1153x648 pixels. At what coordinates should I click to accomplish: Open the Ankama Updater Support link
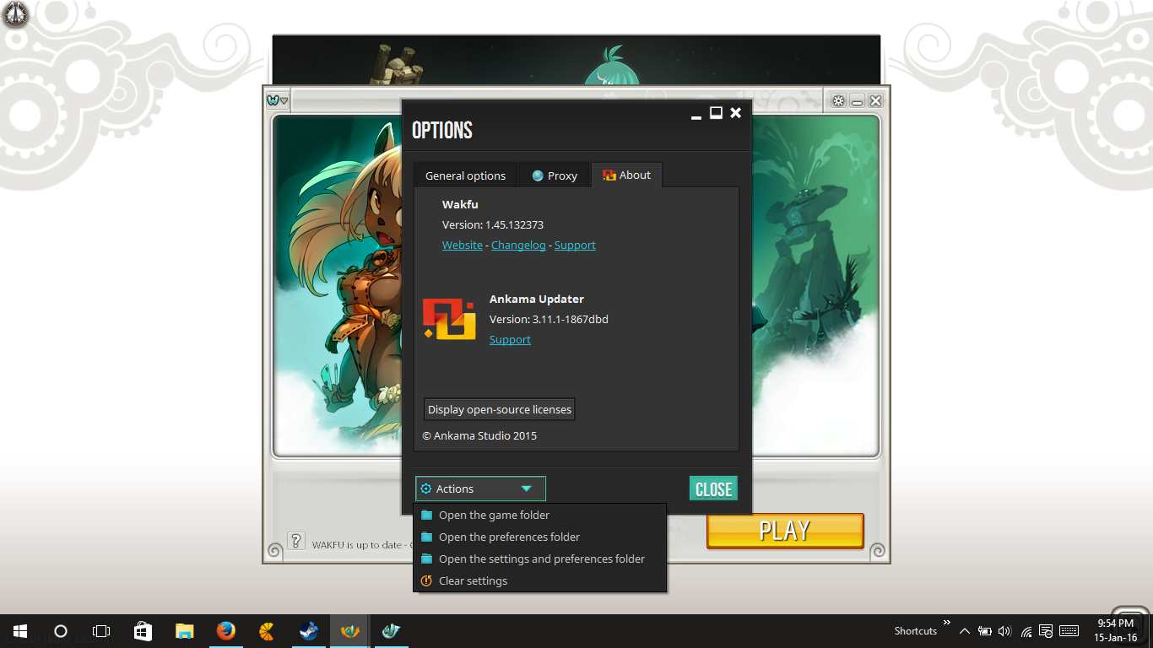pyautogui.click(x=510, y=339)
